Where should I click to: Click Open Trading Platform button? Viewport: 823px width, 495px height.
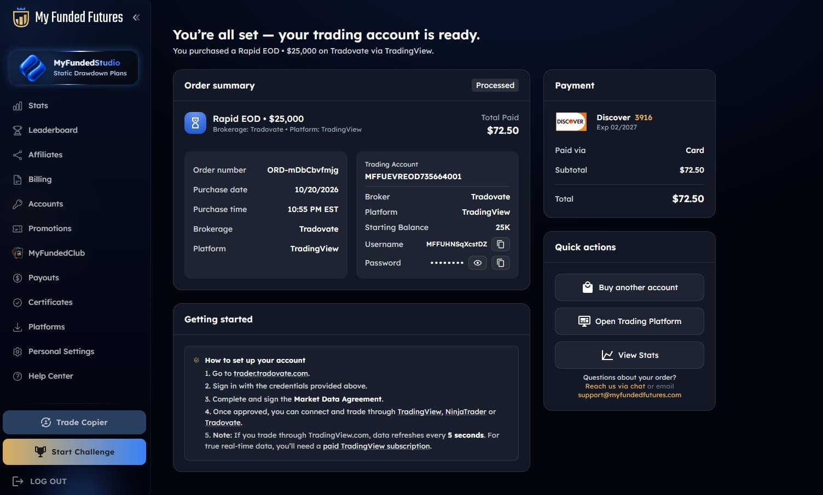[629, 321]
